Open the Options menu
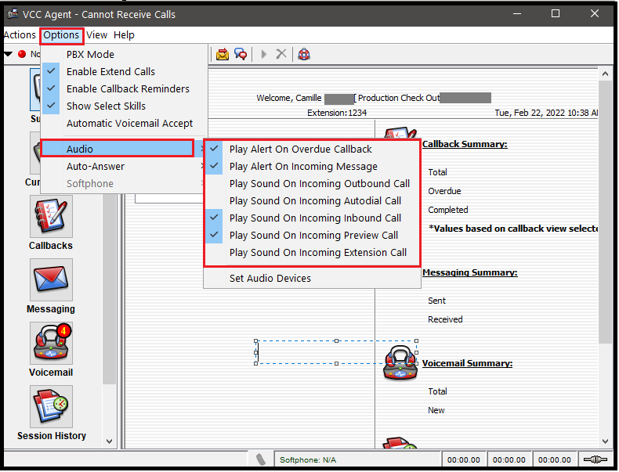This screenshot has width=619, height=472. point(61,35)
